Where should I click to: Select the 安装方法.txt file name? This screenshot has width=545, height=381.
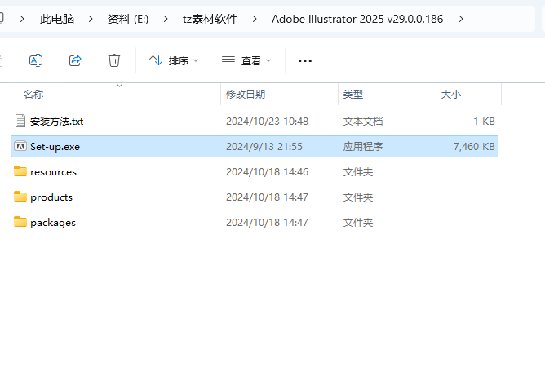point(56,122)
